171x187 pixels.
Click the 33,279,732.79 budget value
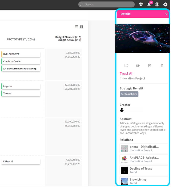pos(72,164)
